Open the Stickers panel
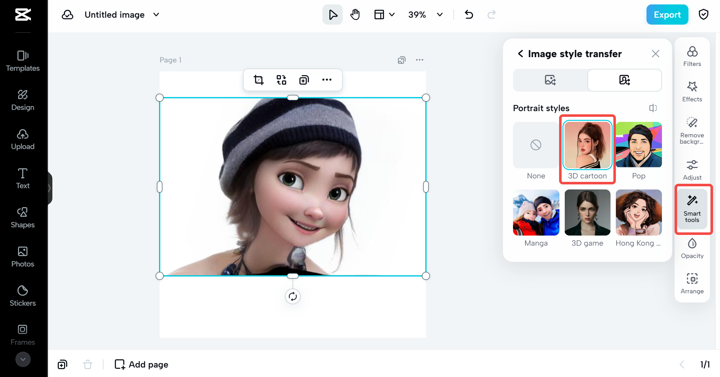The image size is (720, 377). coord(22,296)
